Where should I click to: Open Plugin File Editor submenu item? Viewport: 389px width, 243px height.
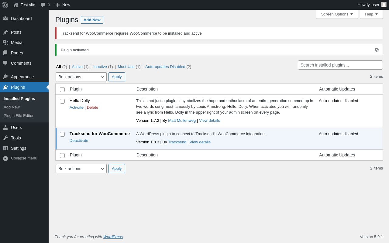pyautogui.click(x=19, y=116)
